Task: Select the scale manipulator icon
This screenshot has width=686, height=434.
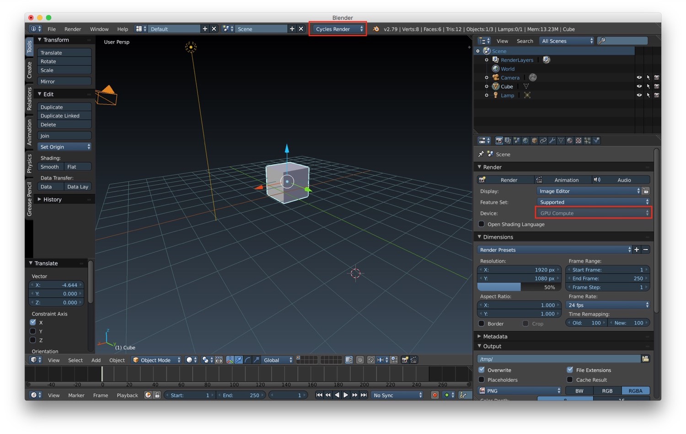Action: pos(256,360)
